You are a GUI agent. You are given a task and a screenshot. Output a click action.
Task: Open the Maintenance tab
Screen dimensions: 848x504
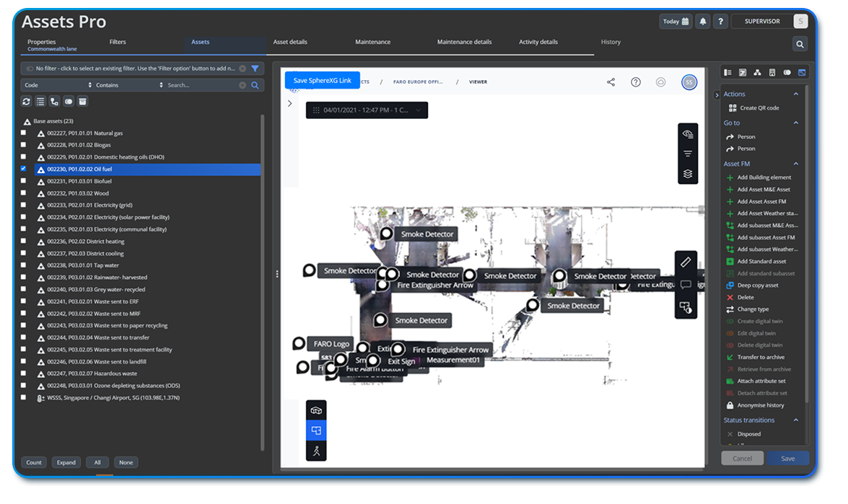[x=372, y=42]
